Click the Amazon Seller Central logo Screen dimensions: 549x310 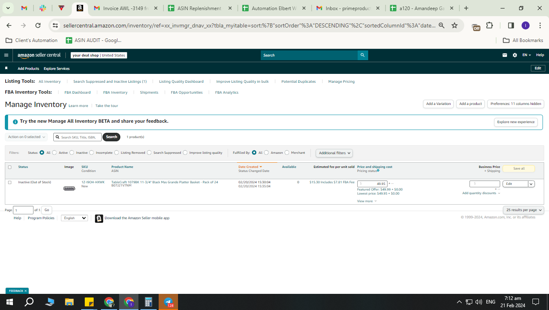[x=39, y=55]
